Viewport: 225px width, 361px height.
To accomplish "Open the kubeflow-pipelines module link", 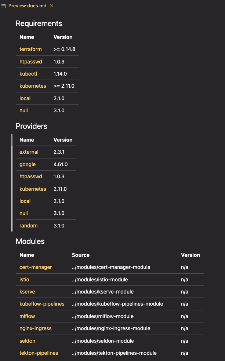I will point(42,304).
